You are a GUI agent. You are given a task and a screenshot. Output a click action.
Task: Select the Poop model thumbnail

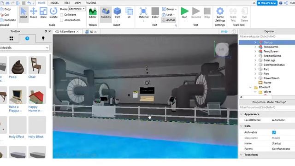tap(18, 65)
